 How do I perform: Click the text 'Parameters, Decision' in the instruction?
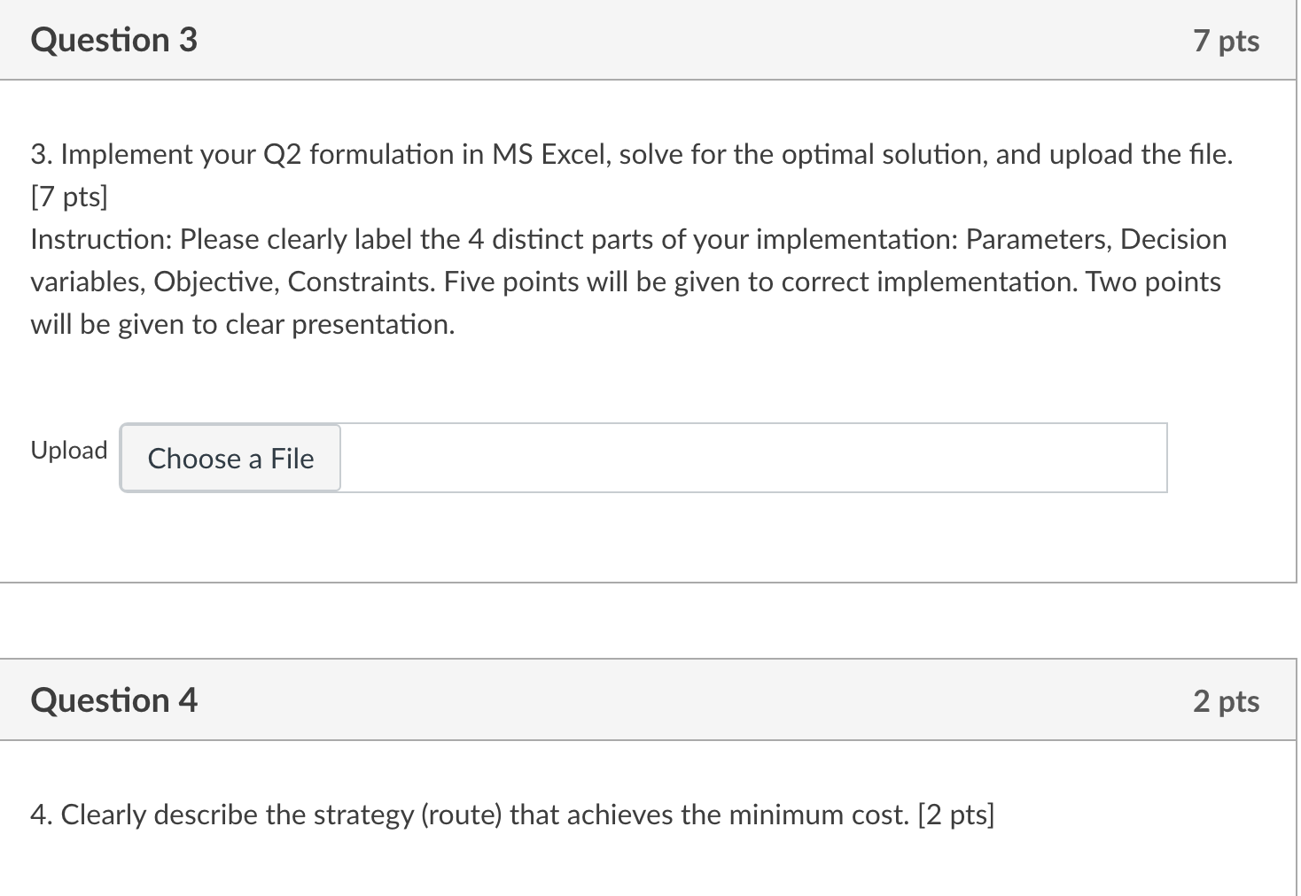point(1096,239)
